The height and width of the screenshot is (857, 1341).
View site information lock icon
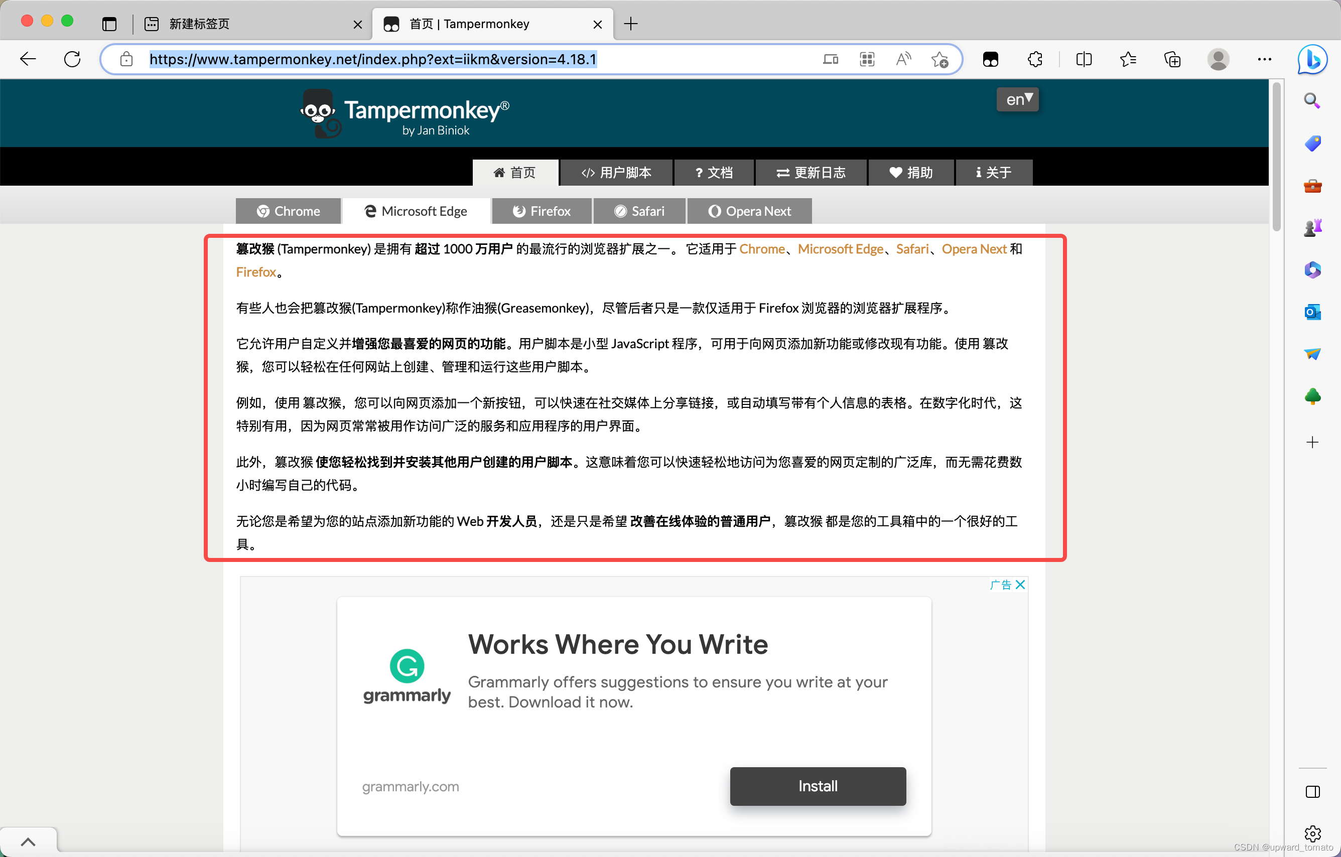(x=126, y=59)
